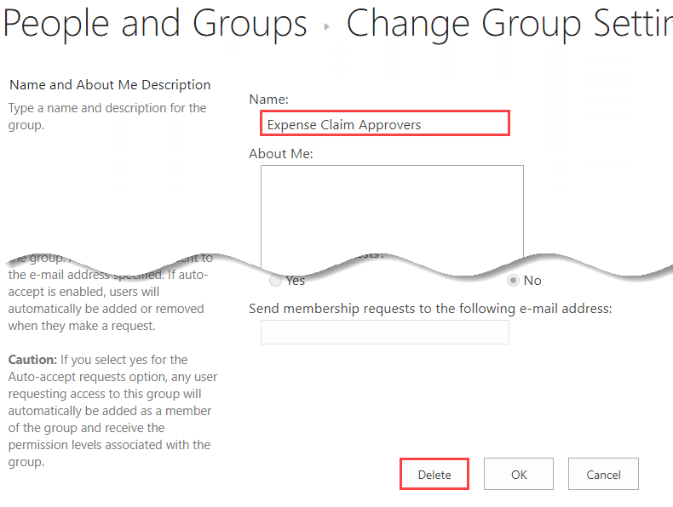
Task: Click the "Name:" field label
Action: click(x=268, y=100)
